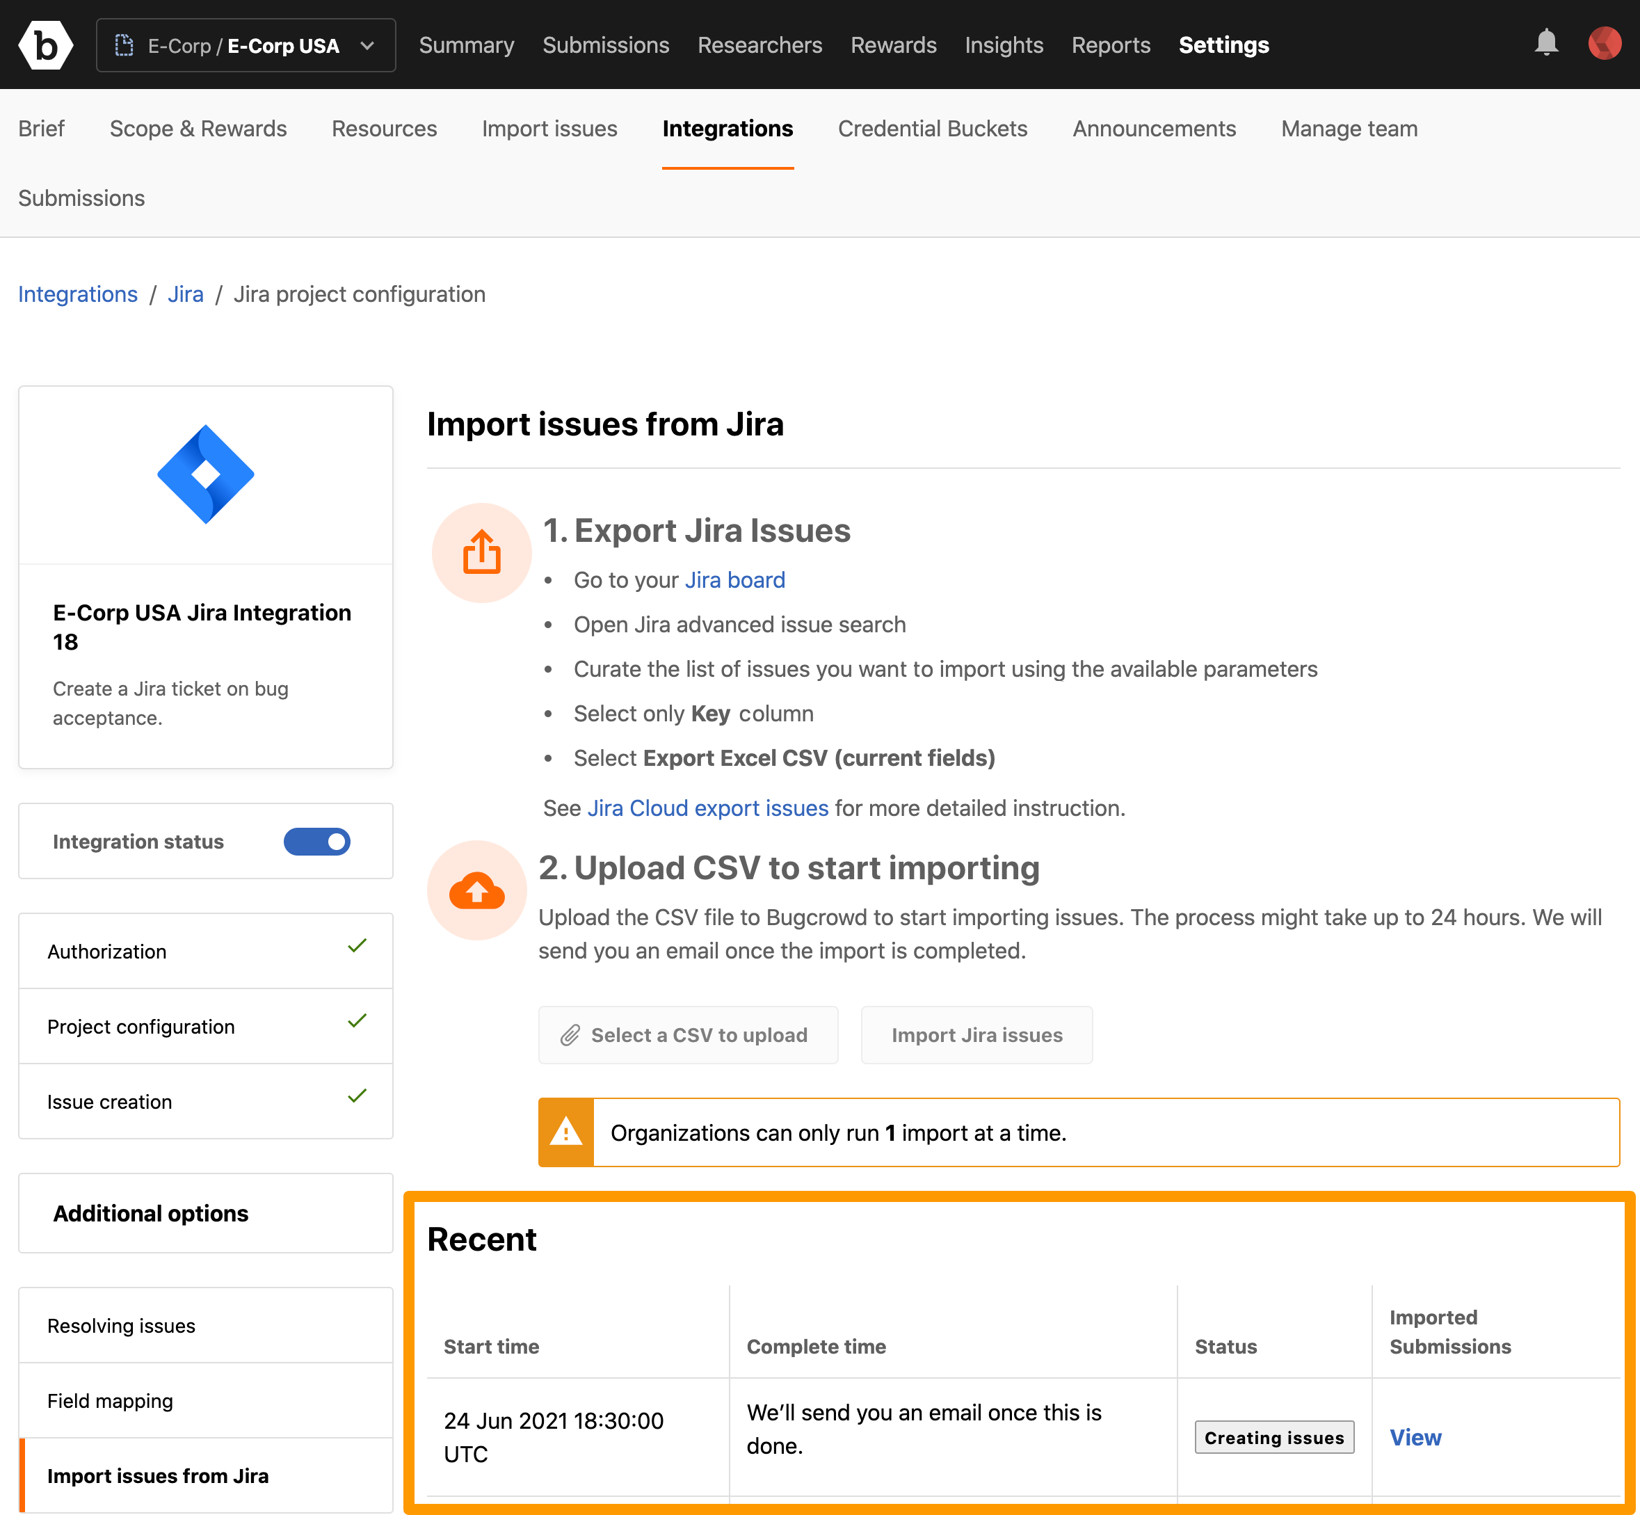Click the program icon beside E-Corp
This screenshot has width=1640, height=1515.
124,46
